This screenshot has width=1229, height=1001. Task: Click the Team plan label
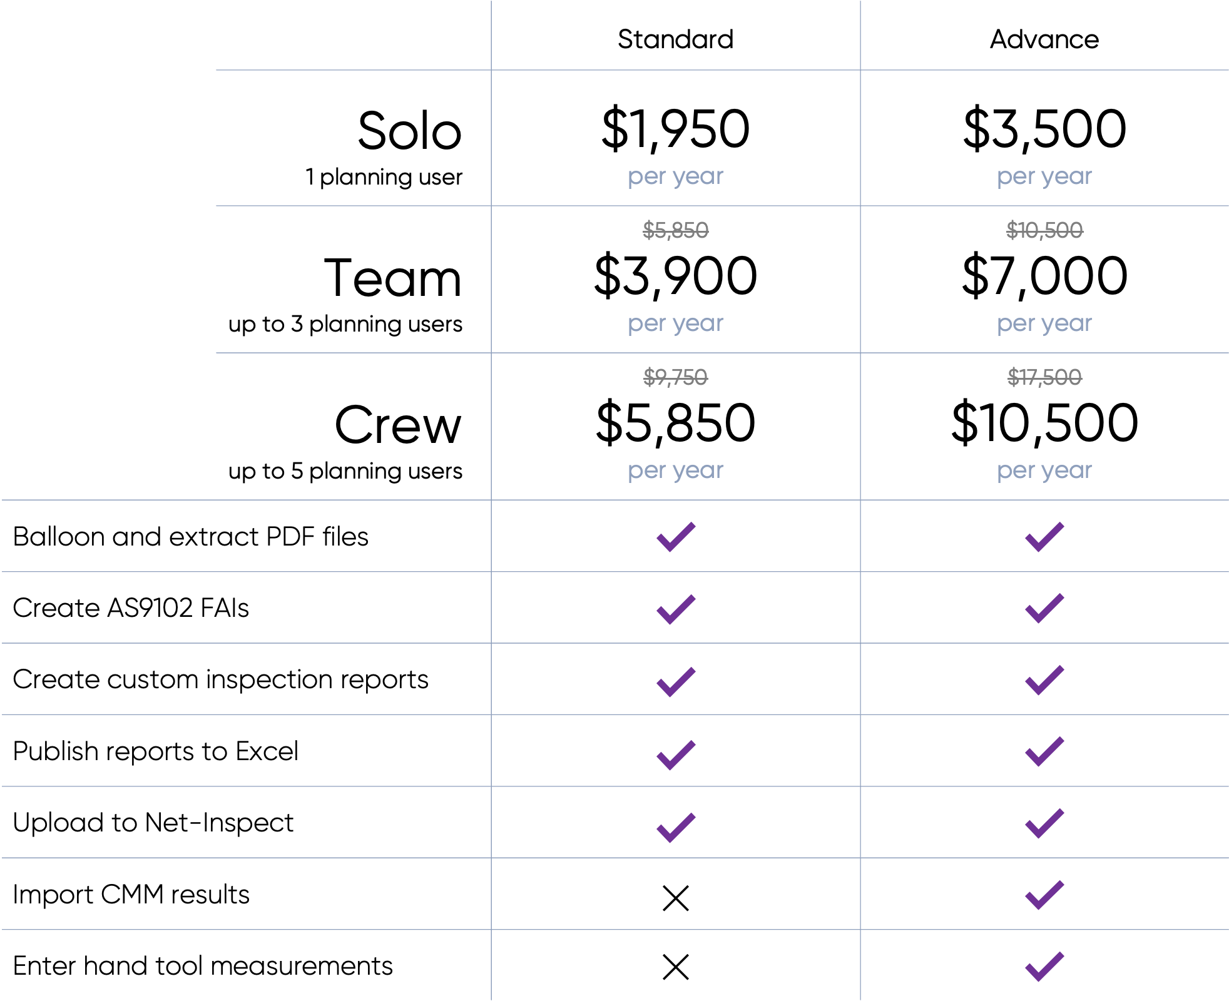392,278
